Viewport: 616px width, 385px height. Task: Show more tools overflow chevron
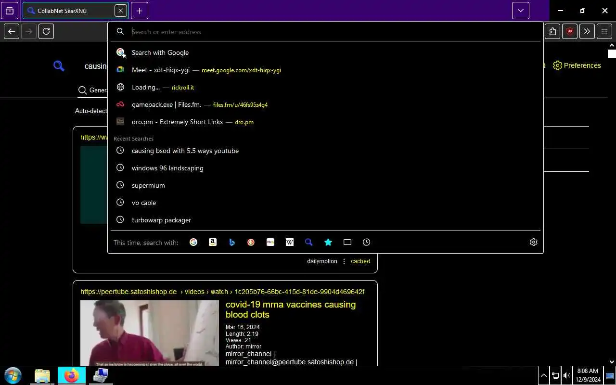pyautogui.click(x=587, y=31)
